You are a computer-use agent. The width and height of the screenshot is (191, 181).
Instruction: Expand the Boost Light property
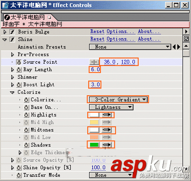[12, 85]
